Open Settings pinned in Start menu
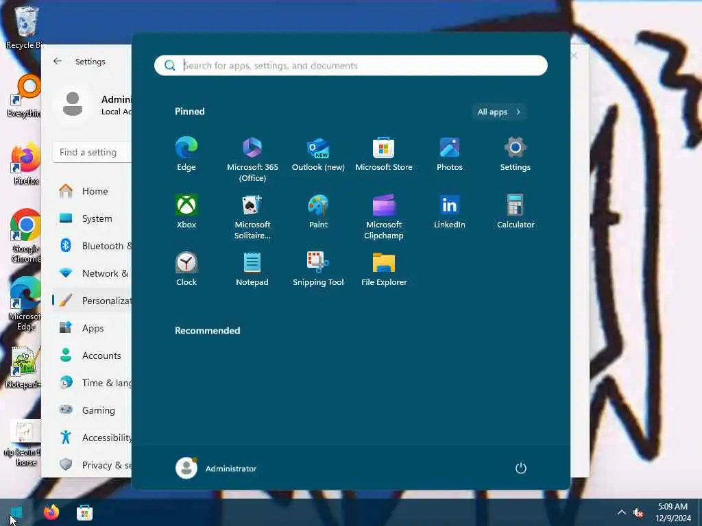 516,154
